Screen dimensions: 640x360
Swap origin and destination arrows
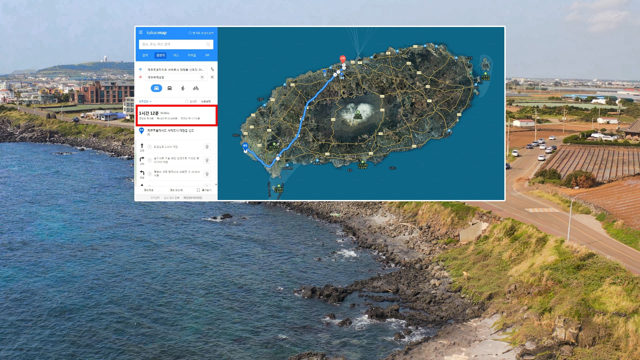click(x=212, y=69)
